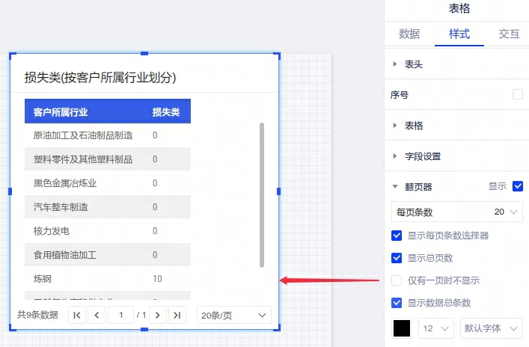
Task: Jump to last page in paginator
Action: click(177, 316)
